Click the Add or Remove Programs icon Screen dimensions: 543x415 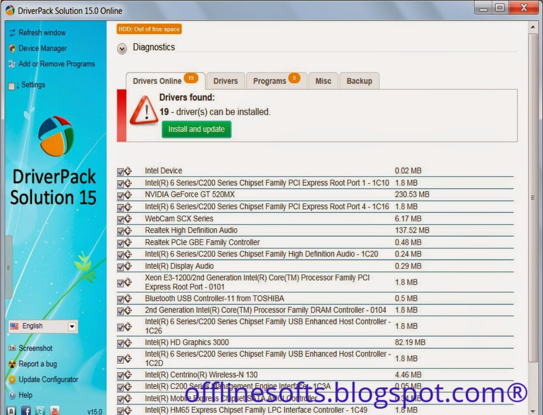point(12,64)
